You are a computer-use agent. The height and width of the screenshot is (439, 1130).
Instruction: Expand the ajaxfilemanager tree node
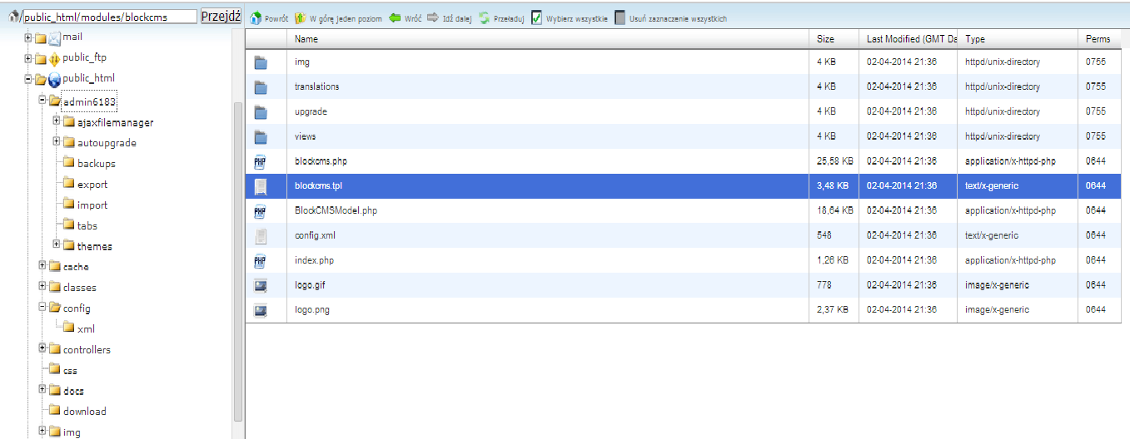coord(57,121)
